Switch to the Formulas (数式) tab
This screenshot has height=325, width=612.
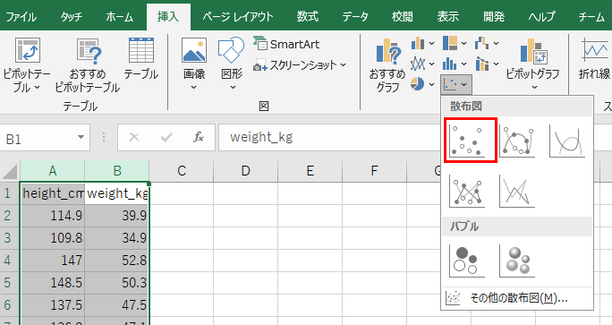click(307, 17)
